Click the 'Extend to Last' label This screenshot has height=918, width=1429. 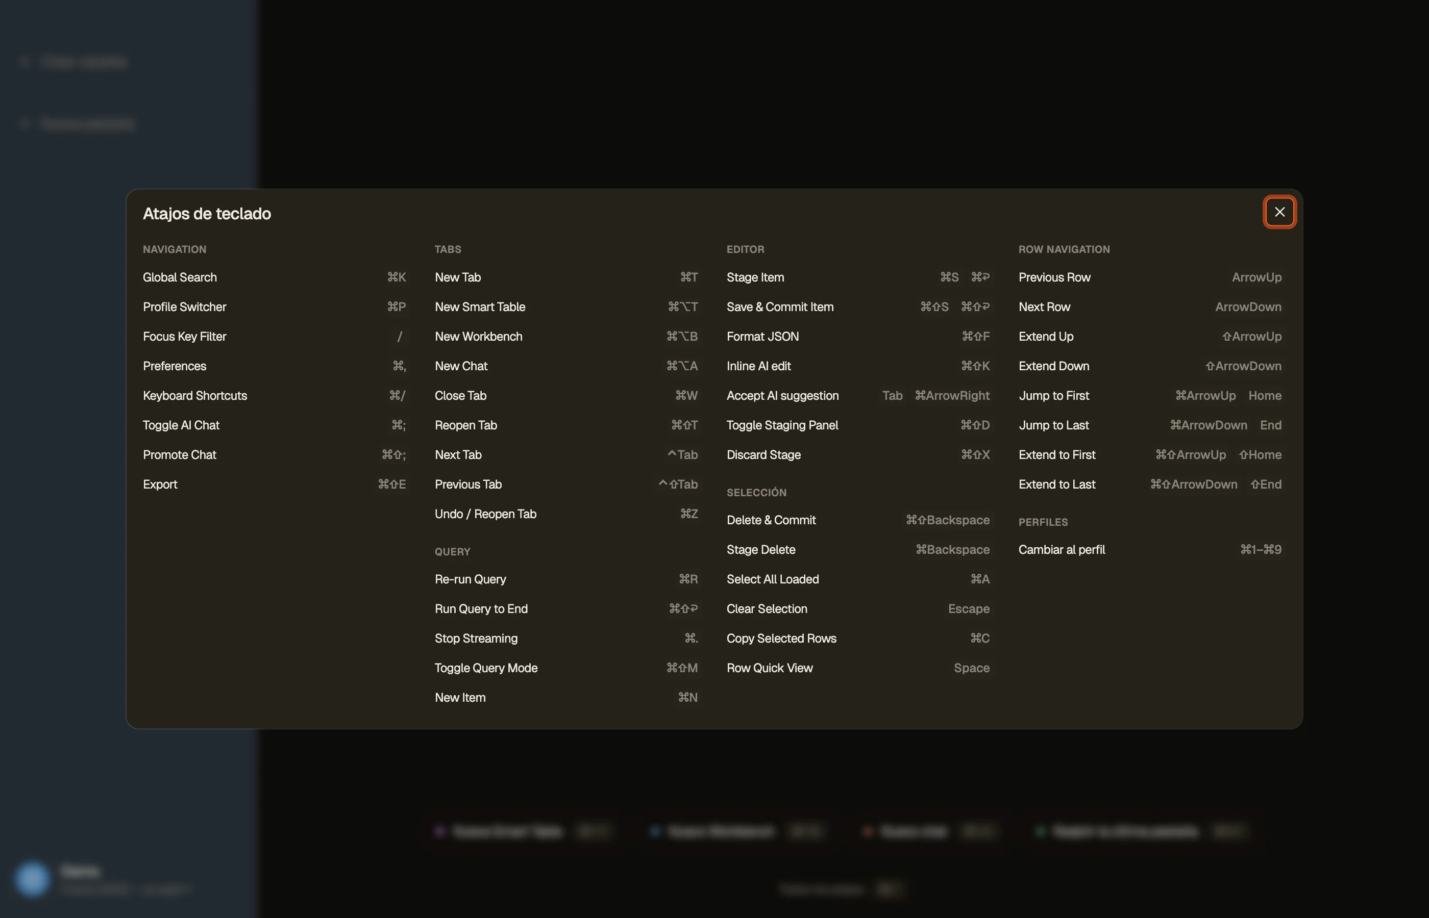(x=1057, y=484)
